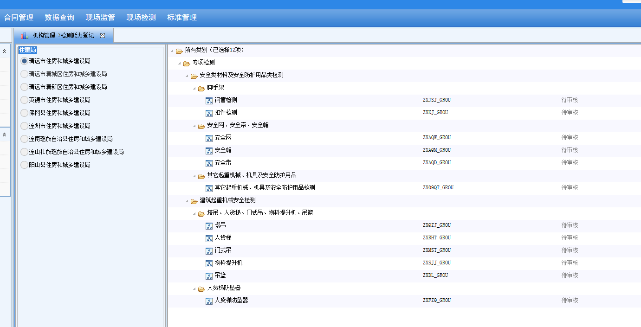
Task: Open the 现场监管 menu
Action: [x=100, y=18]
